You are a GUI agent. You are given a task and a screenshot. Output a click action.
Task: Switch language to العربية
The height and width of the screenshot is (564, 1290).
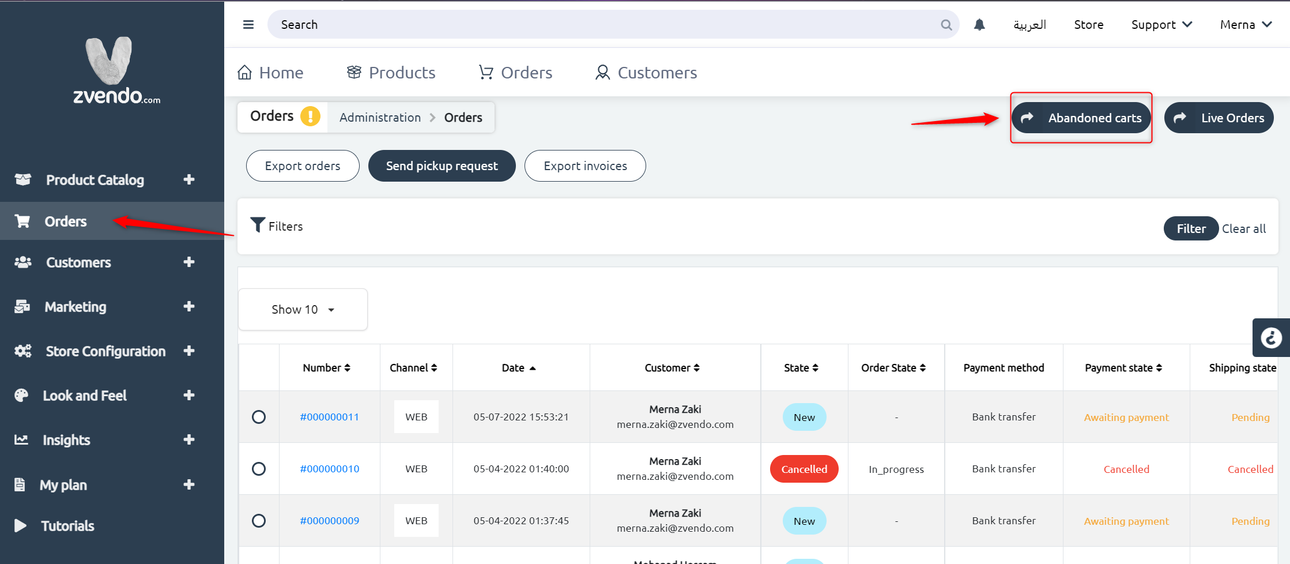click(1030, 25)
